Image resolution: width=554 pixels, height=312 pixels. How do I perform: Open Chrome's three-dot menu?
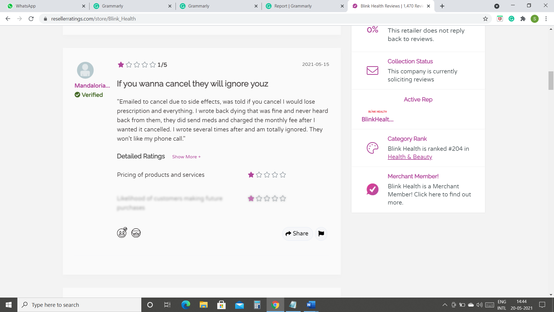click(x=546, y=19)
